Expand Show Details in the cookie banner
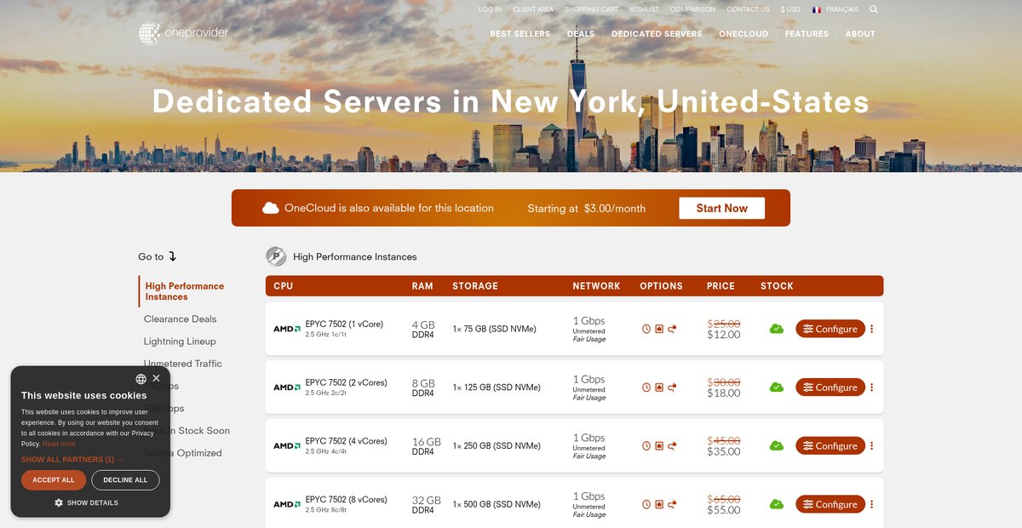This screenshot has height=528, width=1022. 86,502
